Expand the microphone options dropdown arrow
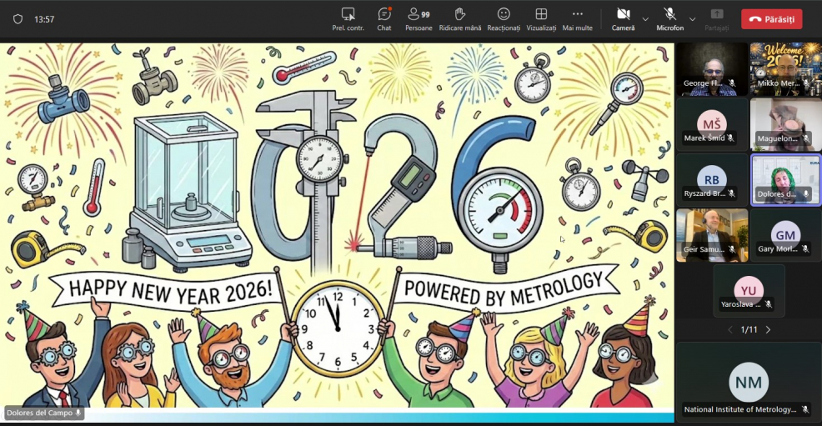 pyautogui.click(x=692, y=19)
